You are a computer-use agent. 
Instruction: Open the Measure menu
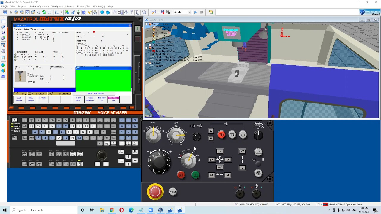point(70,6)
